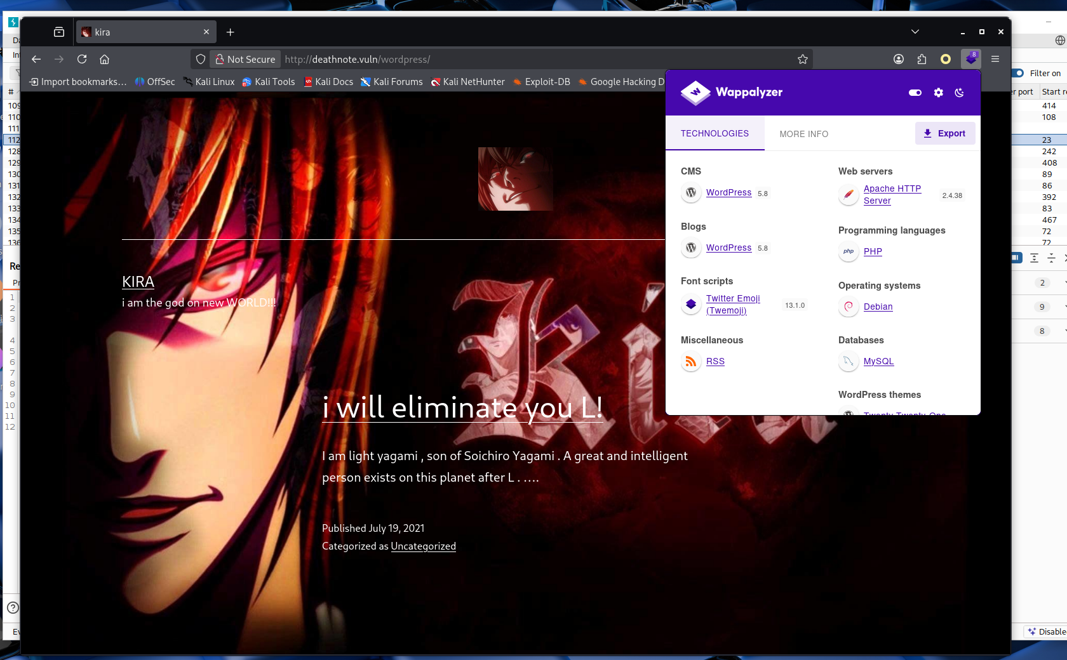Open the extensions puzzle icon

pos(922,59)
